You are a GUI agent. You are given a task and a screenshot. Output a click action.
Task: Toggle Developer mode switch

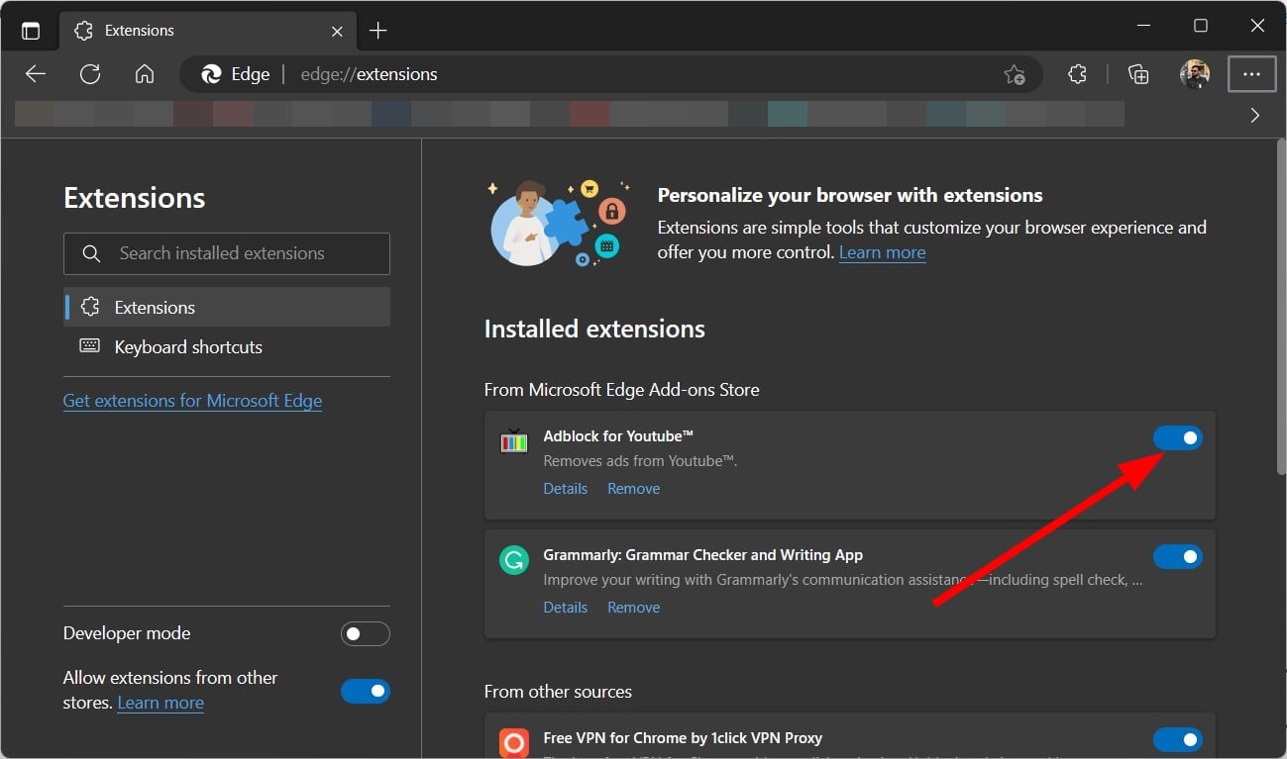pyautogui.click(x=366, y=634)
